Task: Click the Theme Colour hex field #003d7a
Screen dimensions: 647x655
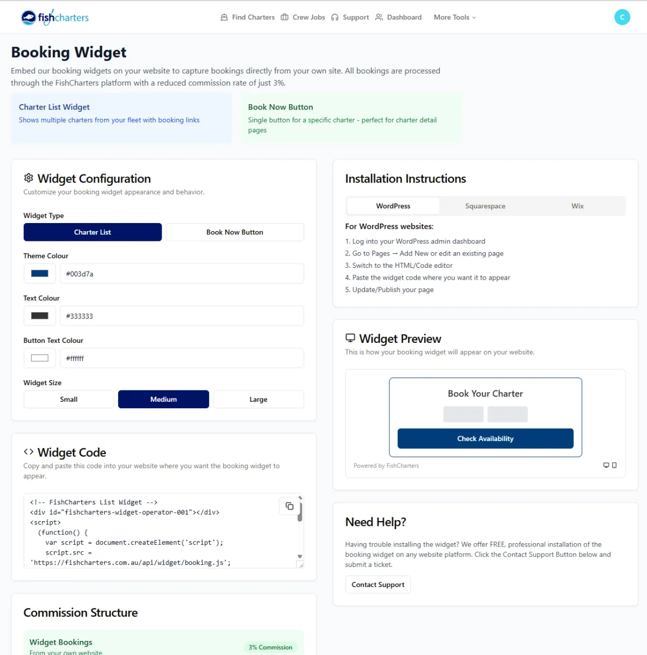Action: tap(182, 274)
